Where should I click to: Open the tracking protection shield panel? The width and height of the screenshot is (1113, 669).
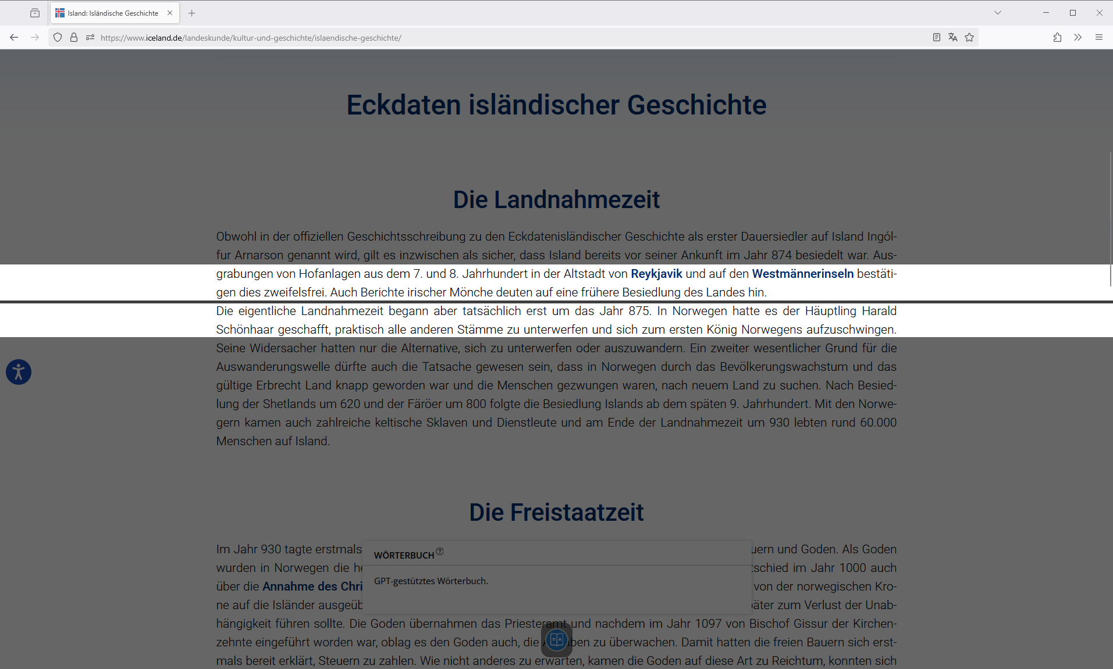(x=58, y=37)
